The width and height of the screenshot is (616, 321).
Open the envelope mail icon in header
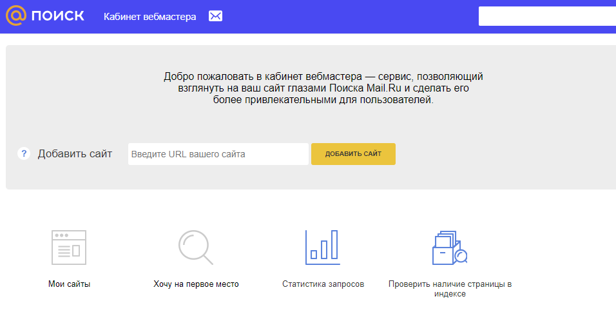[x=215, y=17]
